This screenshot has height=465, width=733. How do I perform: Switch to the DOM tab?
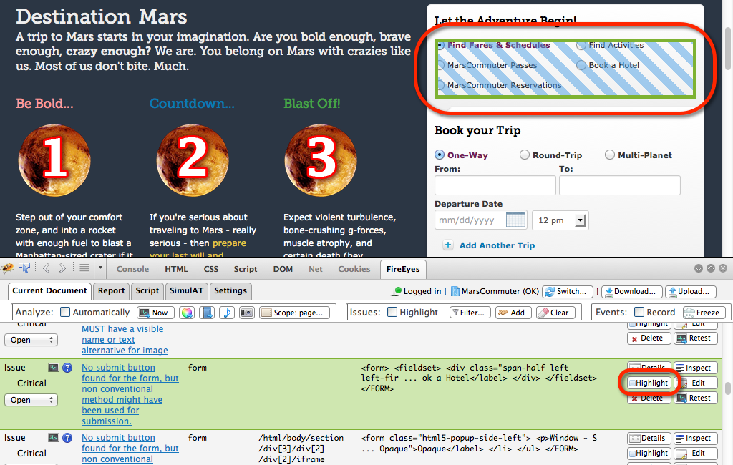click(x=283, y=269)
